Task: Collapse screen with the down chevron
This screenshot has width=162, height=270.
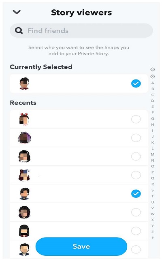Action: click(17, 12)
